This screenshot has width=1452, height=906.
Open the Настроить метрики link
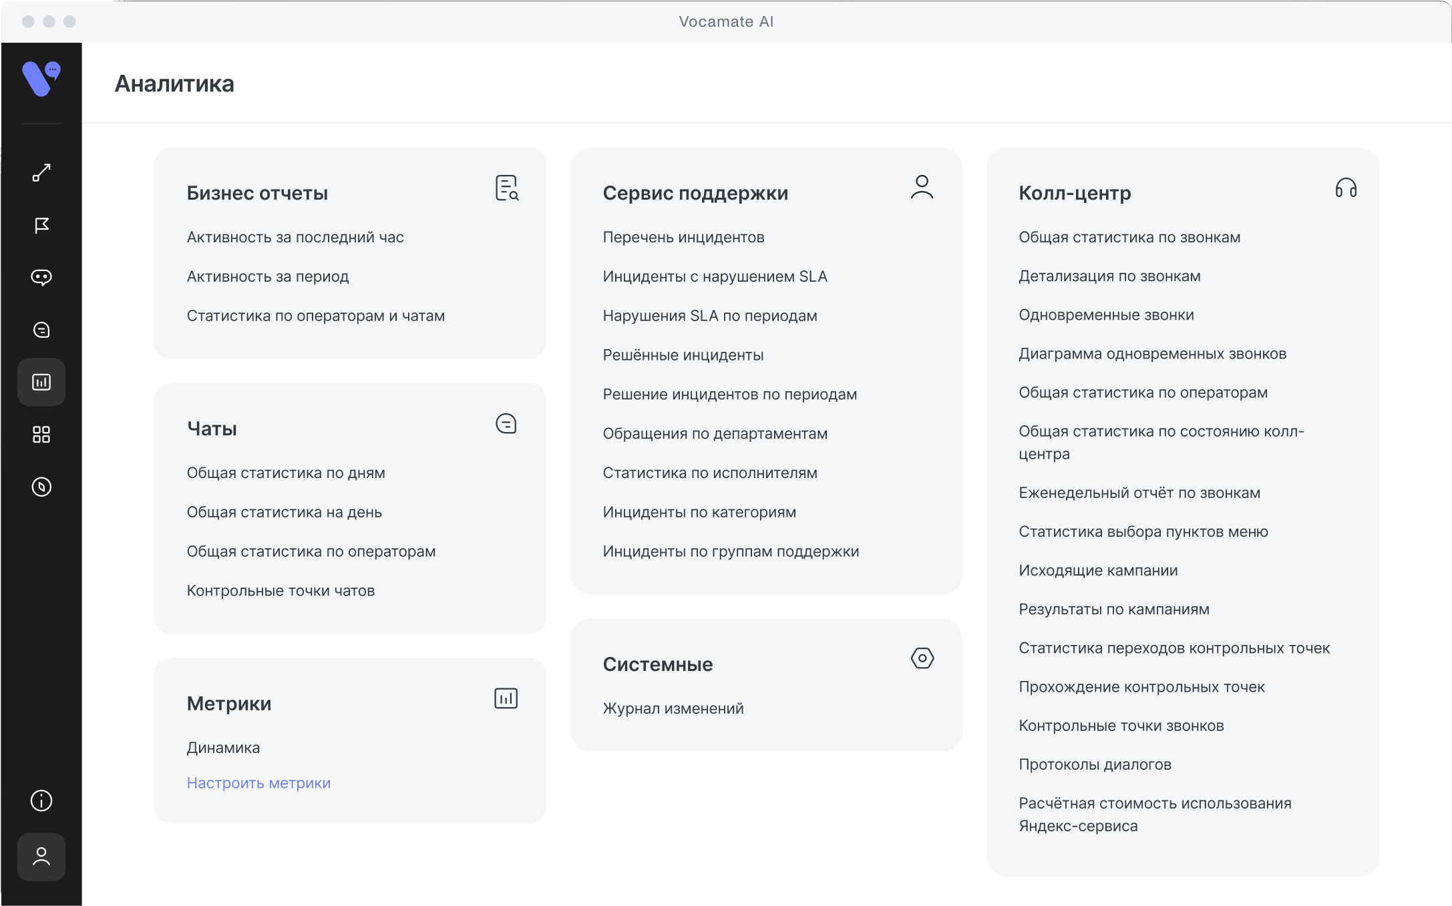[x=258, y=782]
